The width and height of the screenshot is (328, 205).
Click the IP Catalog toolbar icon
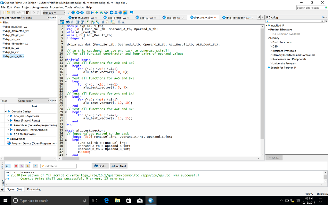coord(125,12)
